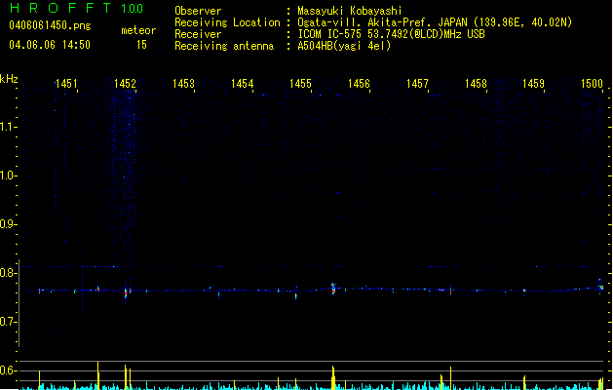The image size is (613, 390).
Task: Click the 1456 time axis marker
Action: coord(359,84)
